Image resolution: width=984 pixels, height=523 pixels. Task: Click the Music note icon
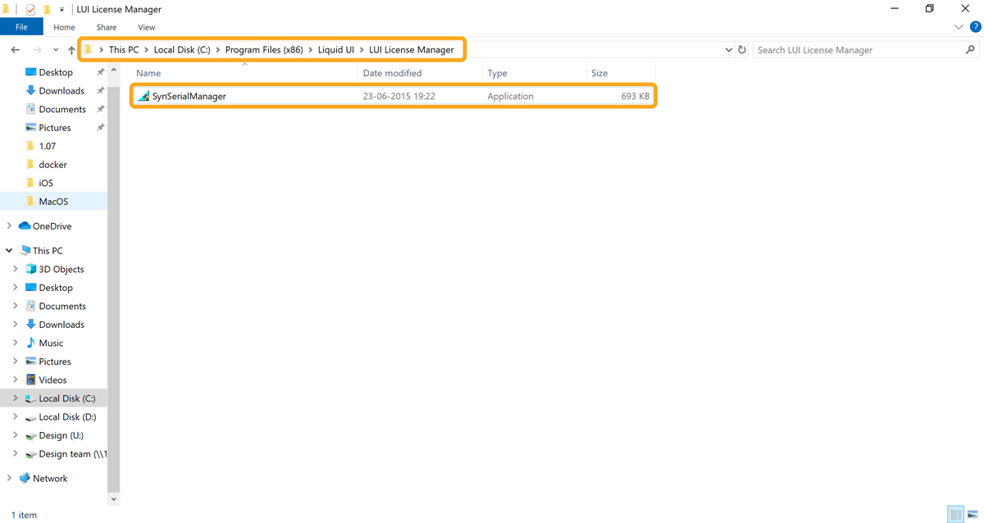tap(31, 343)
